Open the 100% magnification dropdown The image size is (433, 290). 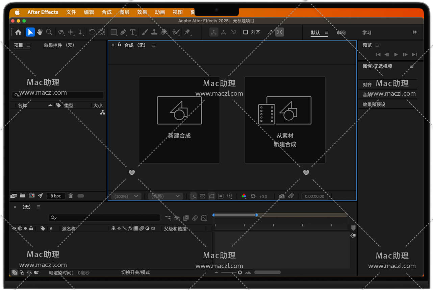[127, 196]
